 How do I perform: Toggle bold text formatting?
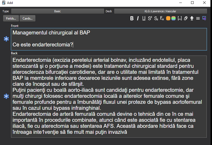pos(132,18)
